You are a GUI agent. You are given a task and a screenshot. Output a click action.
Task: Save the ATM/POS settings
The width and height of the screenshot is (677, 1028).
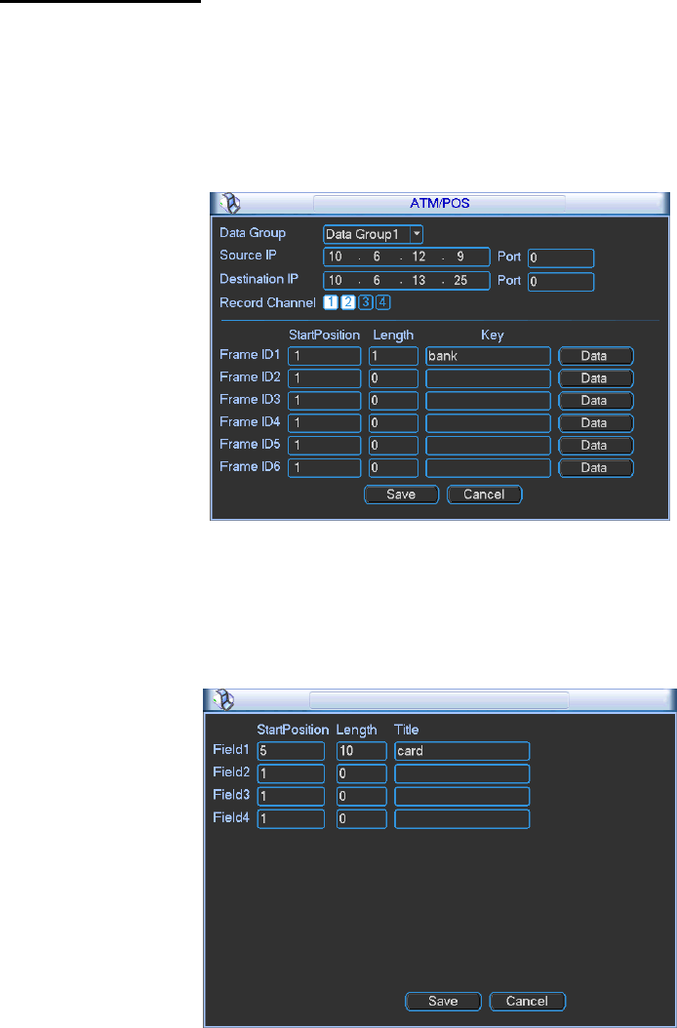[x=401, y=494]
